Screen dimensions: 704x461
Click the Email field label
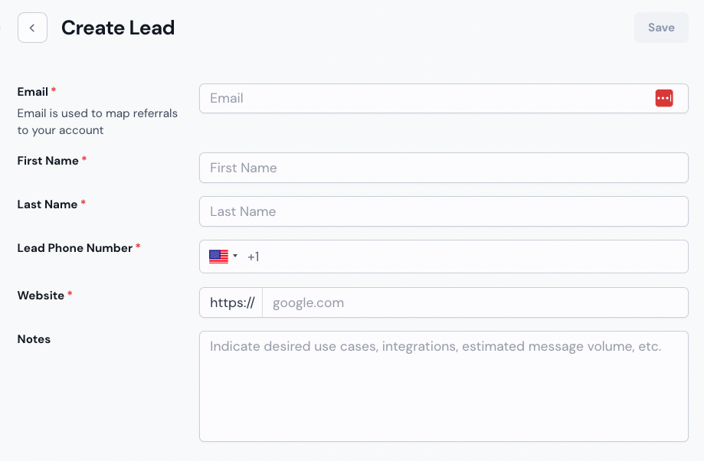[33, 92]
